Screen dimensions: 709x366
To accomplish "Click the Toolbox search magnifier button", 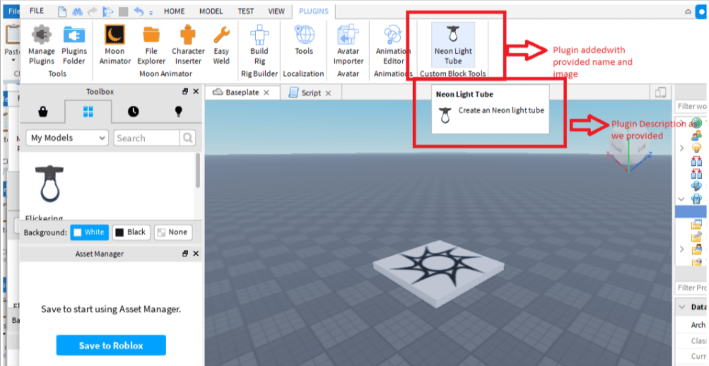I will pyautogui.click(x=187, y=138).
